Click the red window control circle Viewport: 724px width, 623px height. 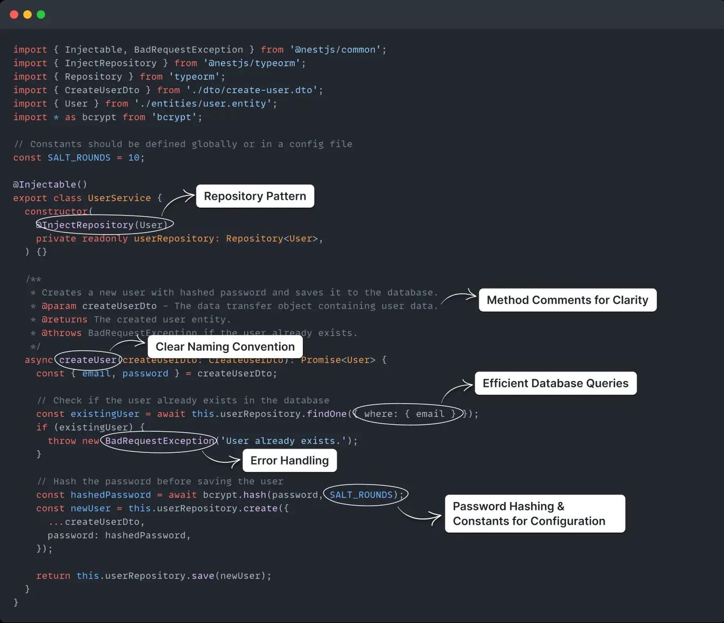click(14, 14)
